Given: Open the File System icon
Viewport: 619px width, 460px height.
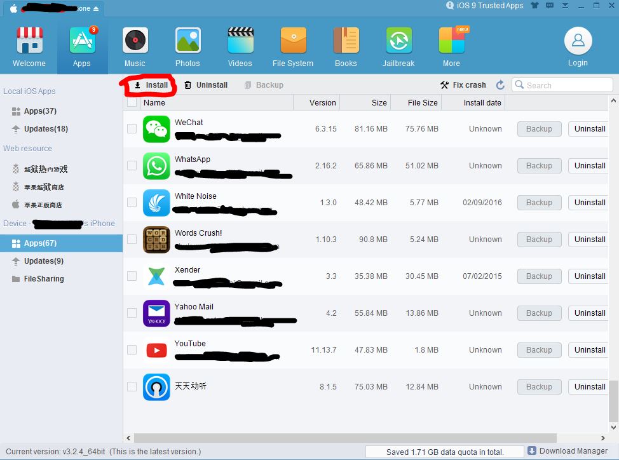Looking at the screenshot, I should tap(294, 40).
